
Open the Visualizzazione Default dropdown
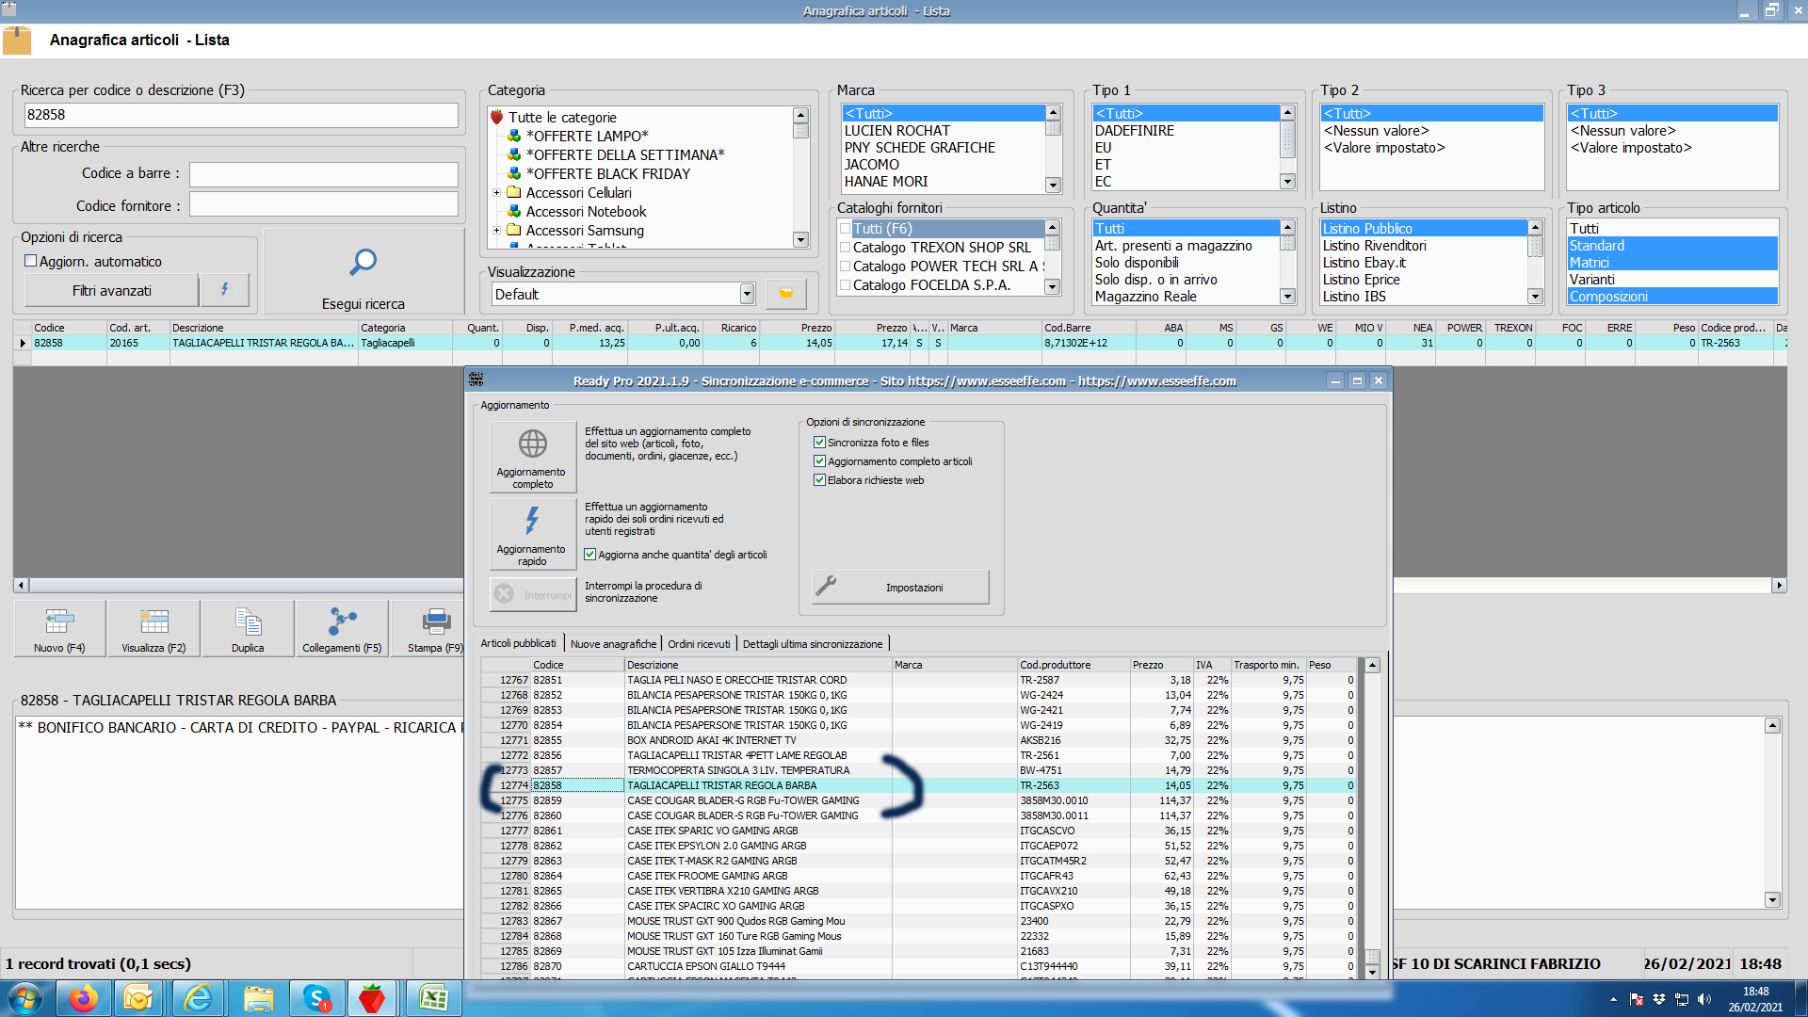747,294
